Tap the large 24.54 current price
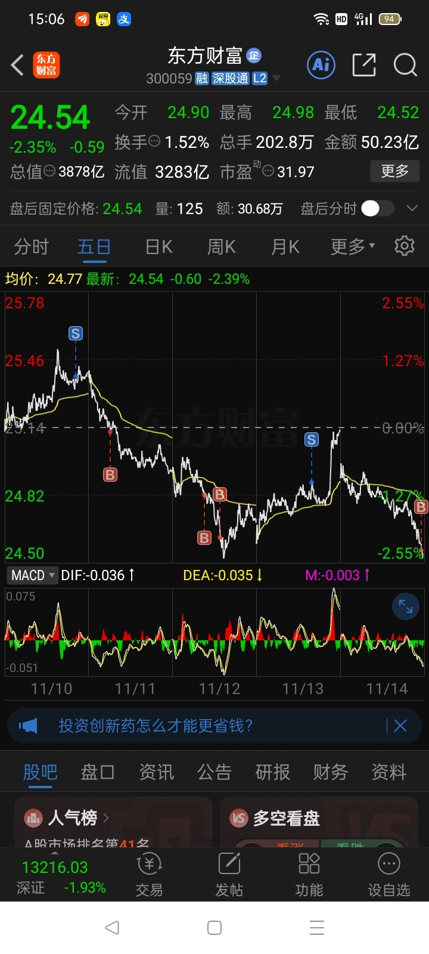This screenshot has height=954, width=429. tap(50, 117)
